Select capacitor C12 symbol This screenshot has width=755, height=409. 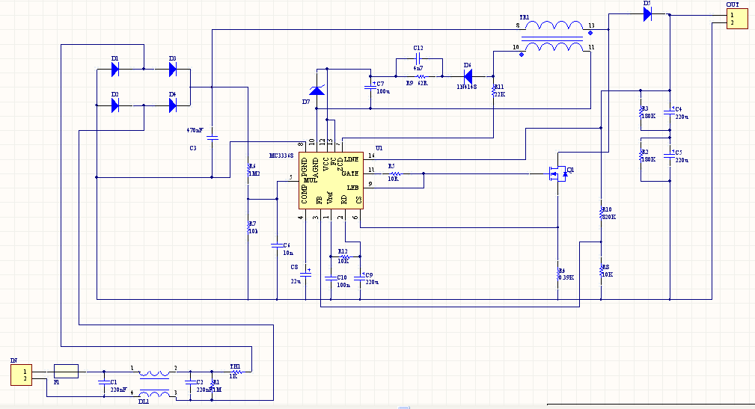tap(418, 59)
